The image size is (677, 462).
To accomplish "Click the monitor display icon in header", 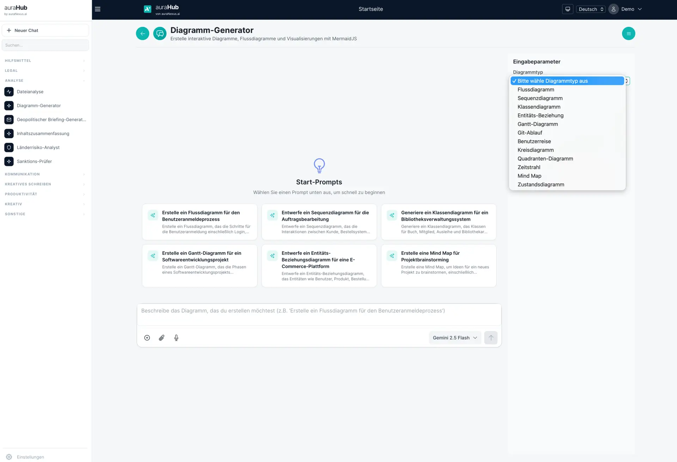I will [x=568, y=9].
